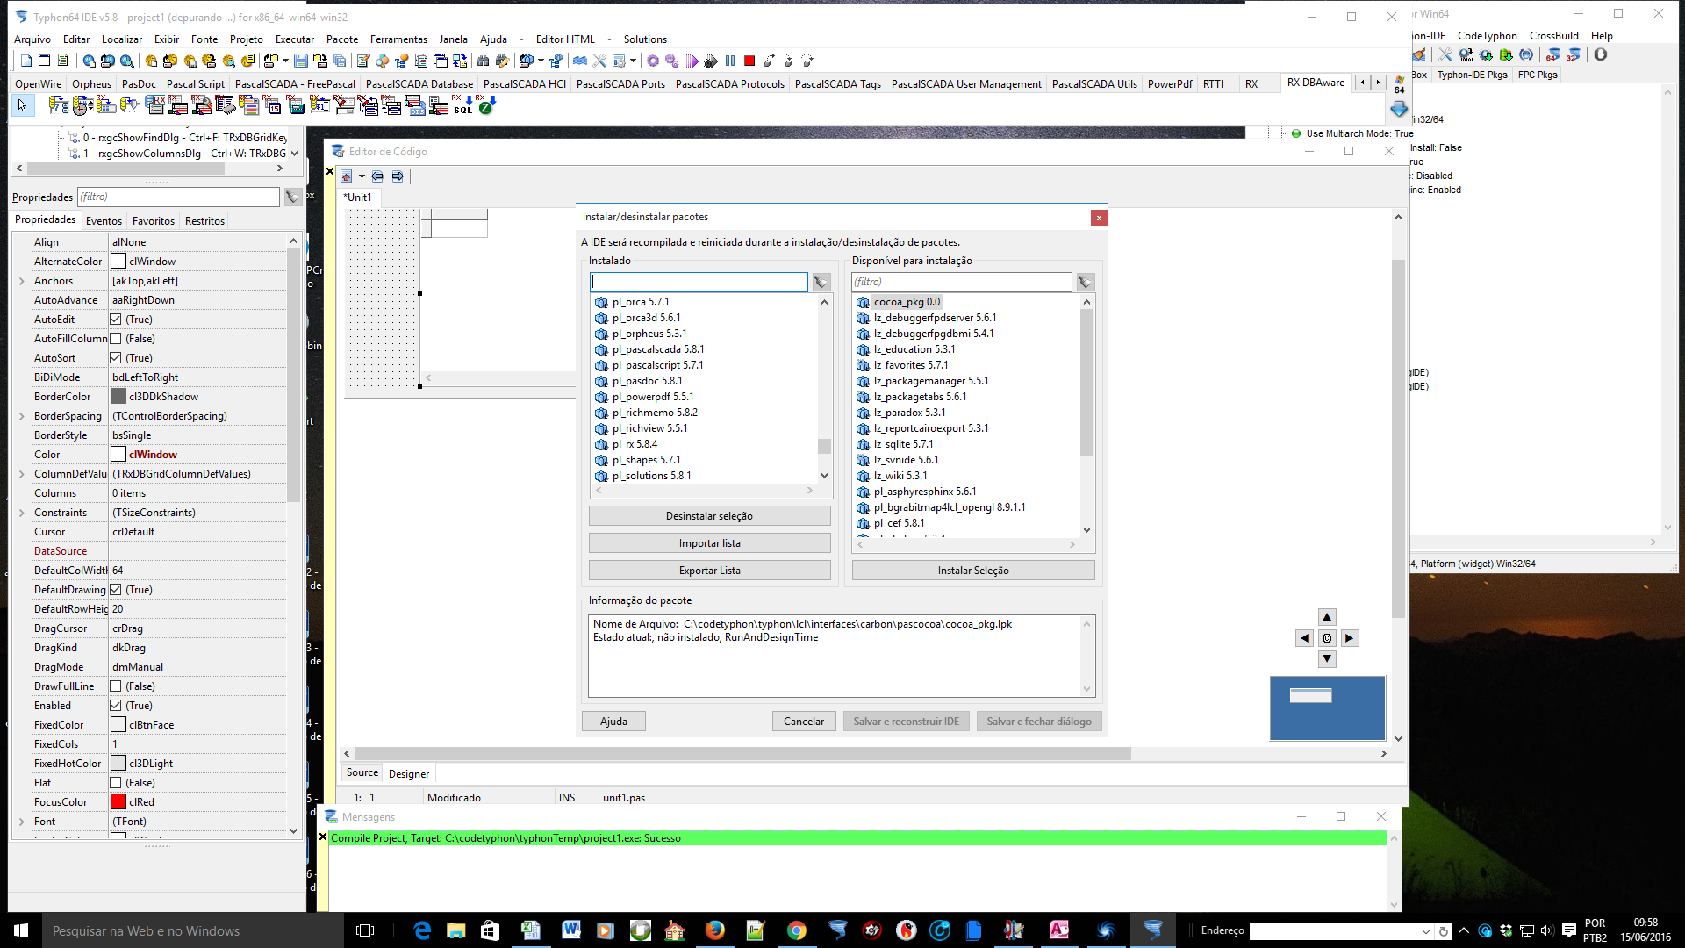Open the Projeto menu
This screenshot has width=1685, height=948.
pyautogui.click(x=247, y=39)
